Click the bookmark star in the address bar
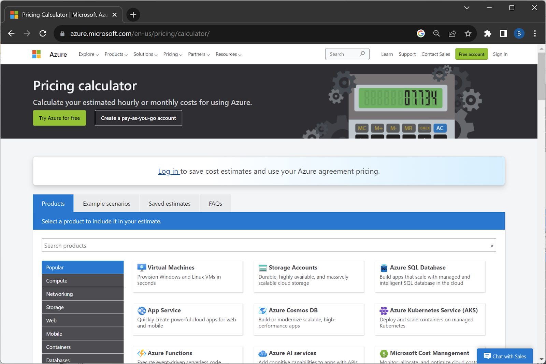 click(x=468, y=33)
